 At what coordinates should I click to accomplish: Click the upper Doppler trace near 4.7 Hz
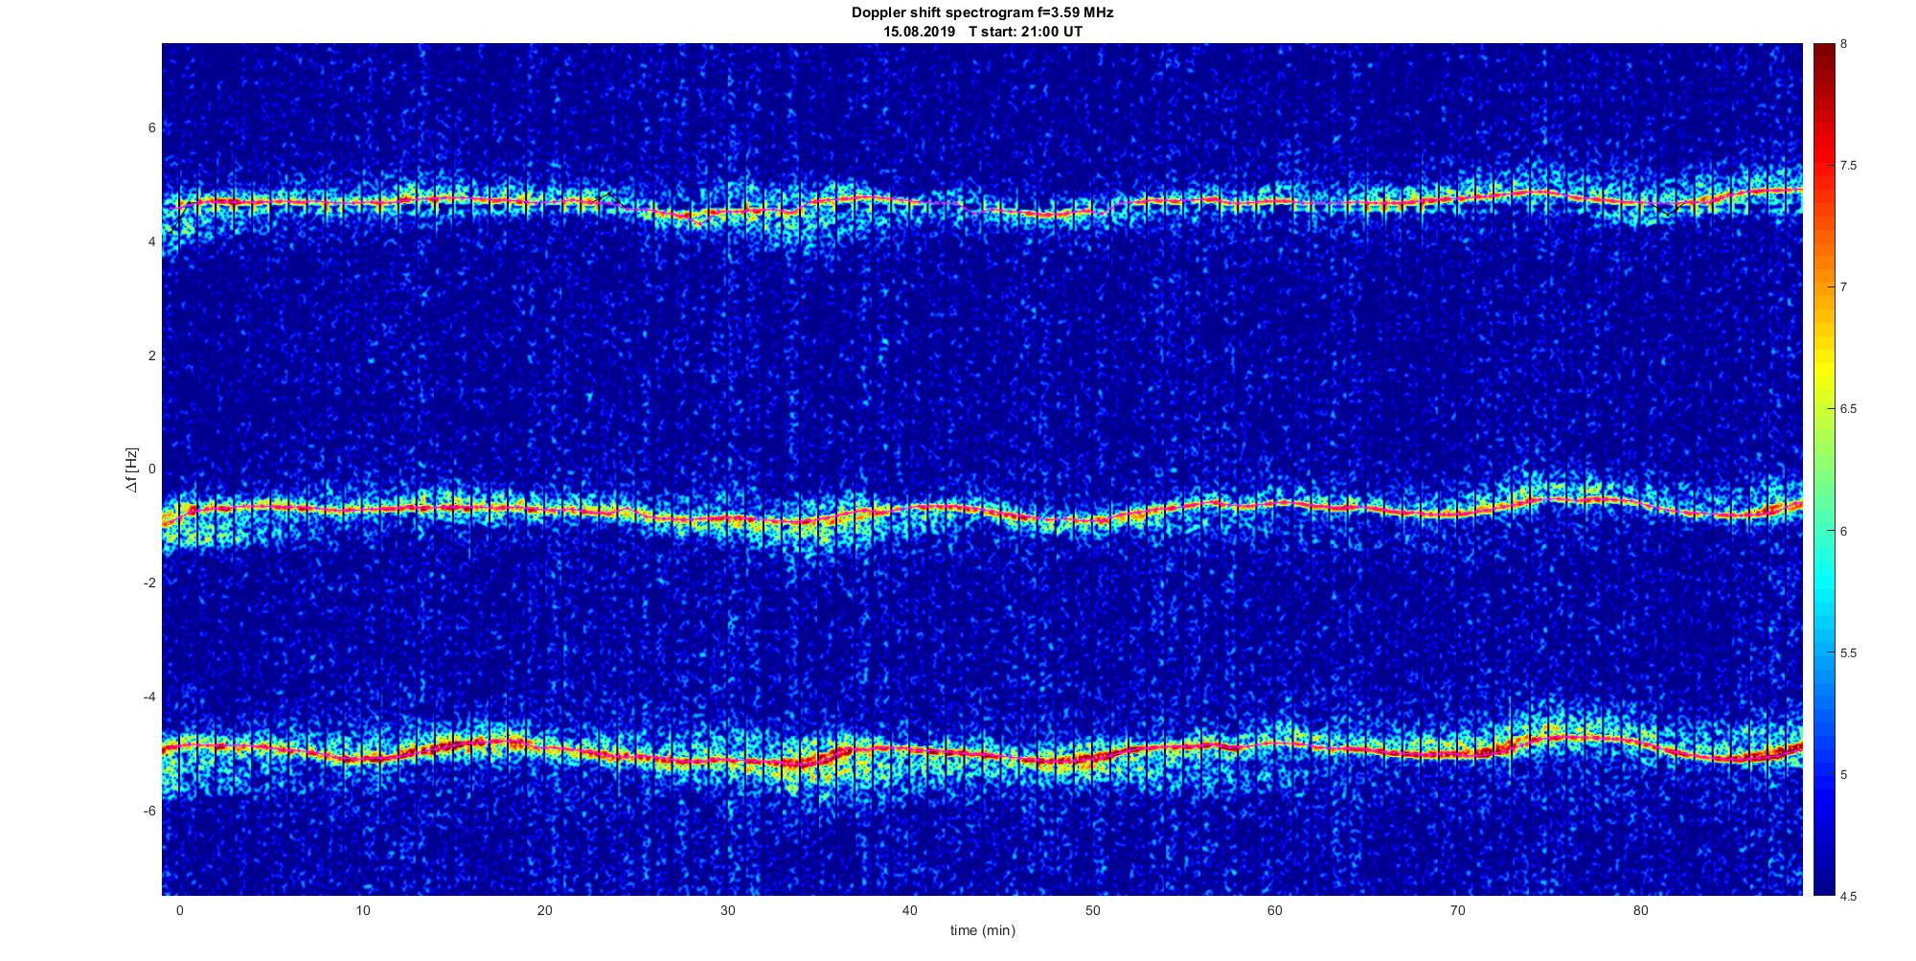[x=983, y=204]
